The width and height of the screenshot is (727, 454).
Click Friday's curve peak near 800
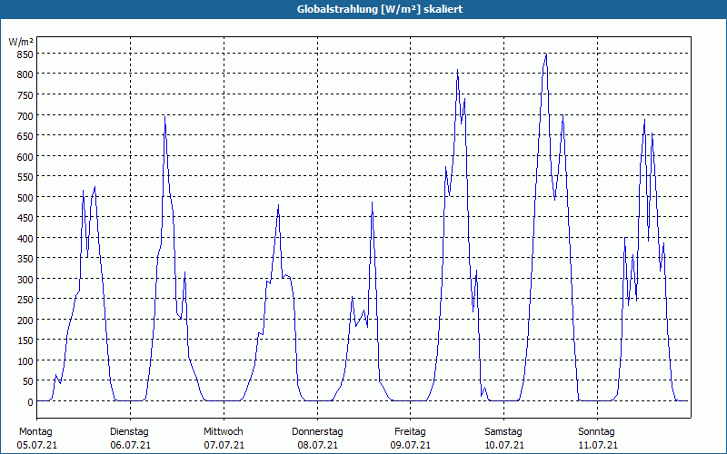(457, 70)
